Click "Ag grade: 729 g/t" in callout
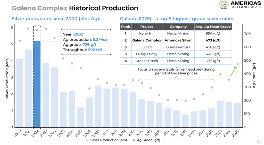Screen dimensions: 264x145 80,45
